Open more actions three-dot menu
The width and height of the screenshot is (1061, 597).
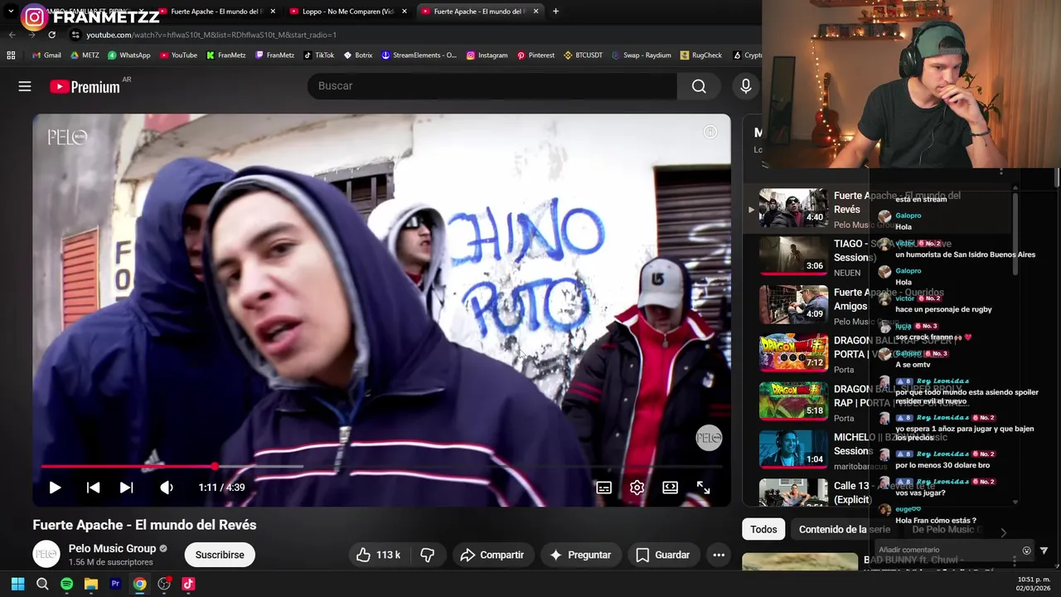click(719, 555)
